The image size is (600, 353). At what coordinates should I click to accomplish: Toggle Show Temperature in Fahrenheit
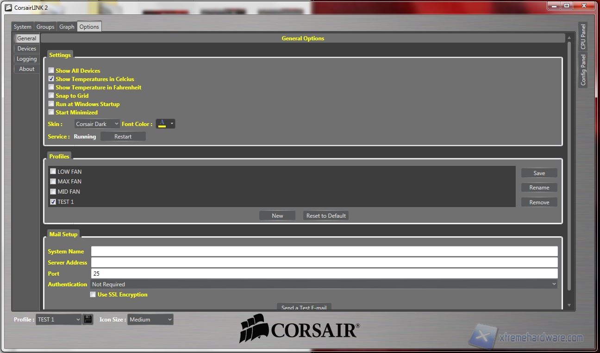click(51, 87)
